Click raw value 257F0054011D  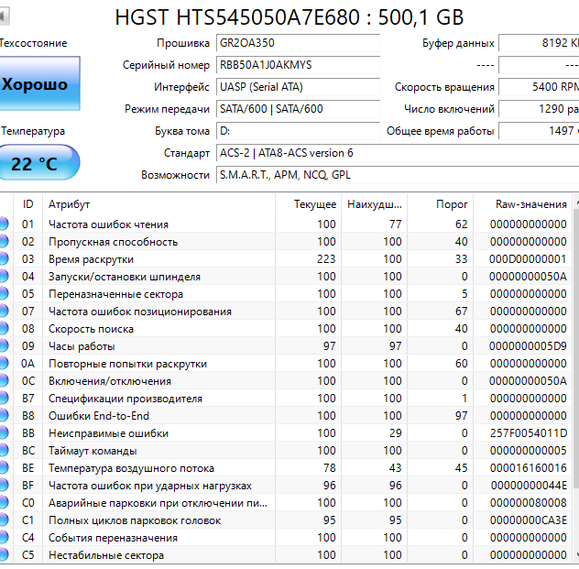pos(528,433)
